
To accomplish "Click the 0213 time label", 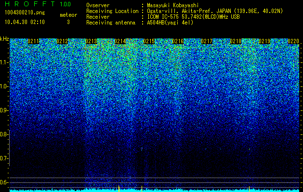I will pyautogui.click(x=91, y=41).
